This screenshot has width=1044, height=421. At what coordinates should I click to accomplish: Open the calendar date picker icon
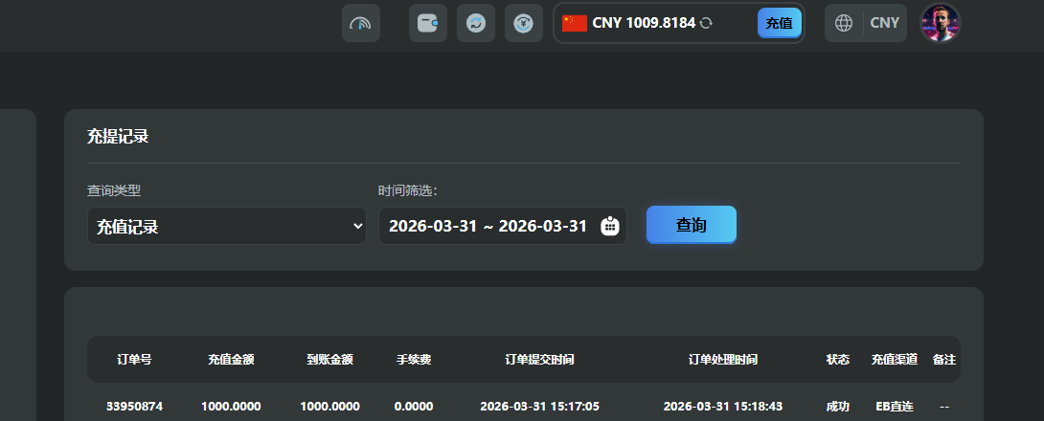(x=610, y=226)
